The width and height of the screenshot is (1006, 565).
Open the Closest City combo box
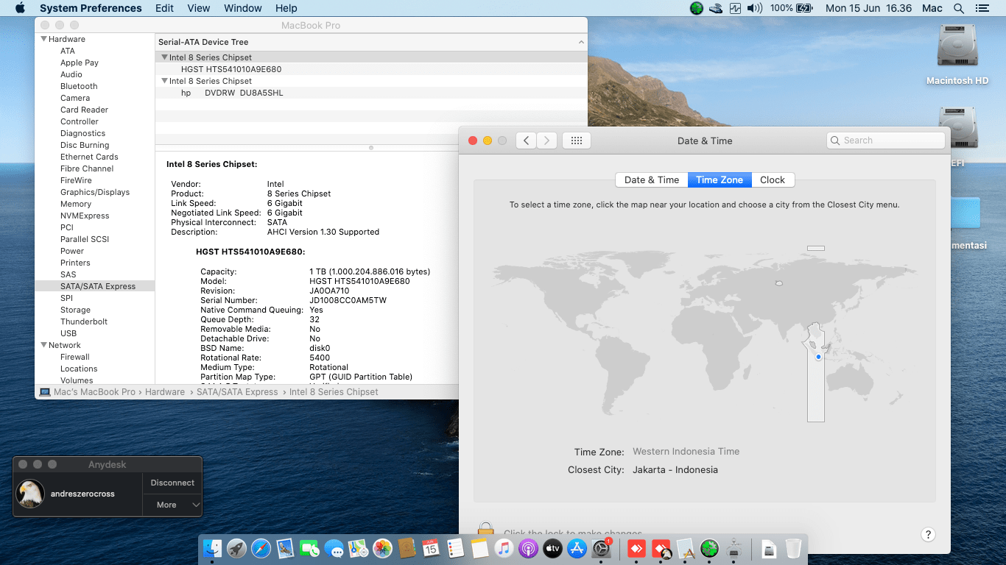pyautogui.click(x=675, y=470)
